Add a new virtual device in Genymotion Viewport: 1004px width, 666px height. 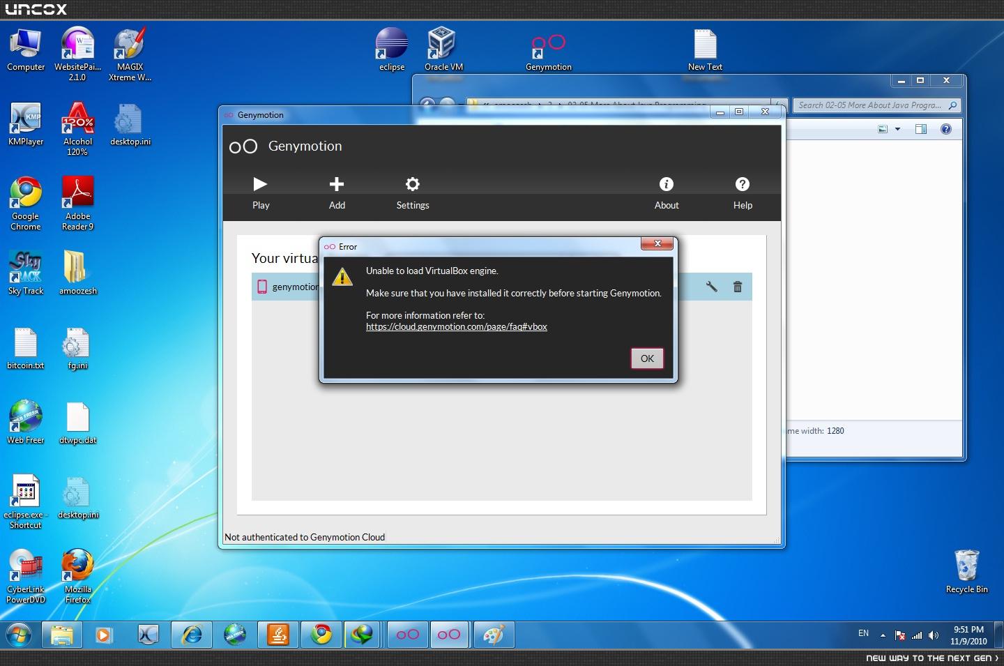click(337, 192)
